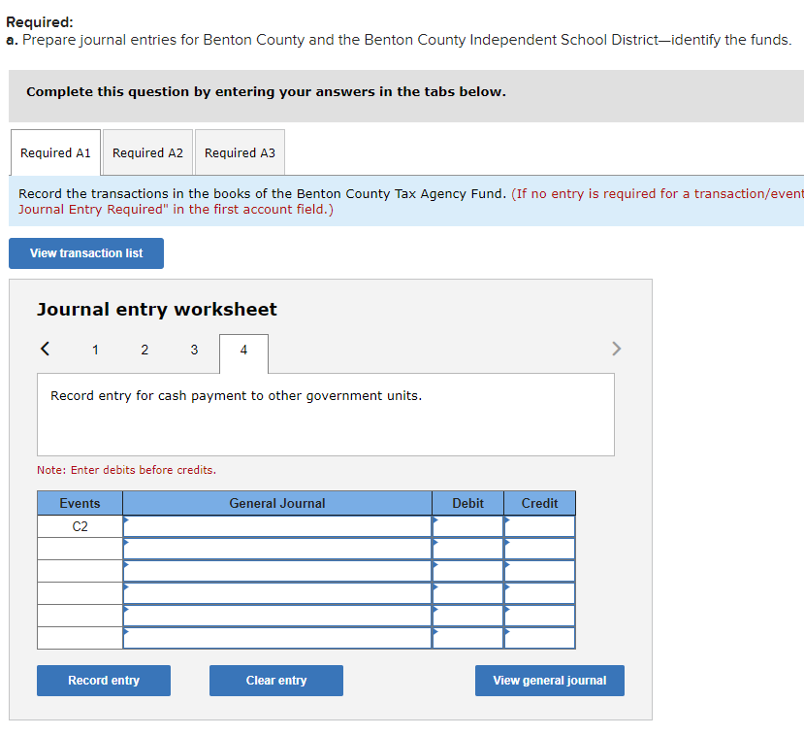Viewport: 804px width, 736px height.
Task: Open General Journal dropdown in second row
Action: (x=277, y=549)
